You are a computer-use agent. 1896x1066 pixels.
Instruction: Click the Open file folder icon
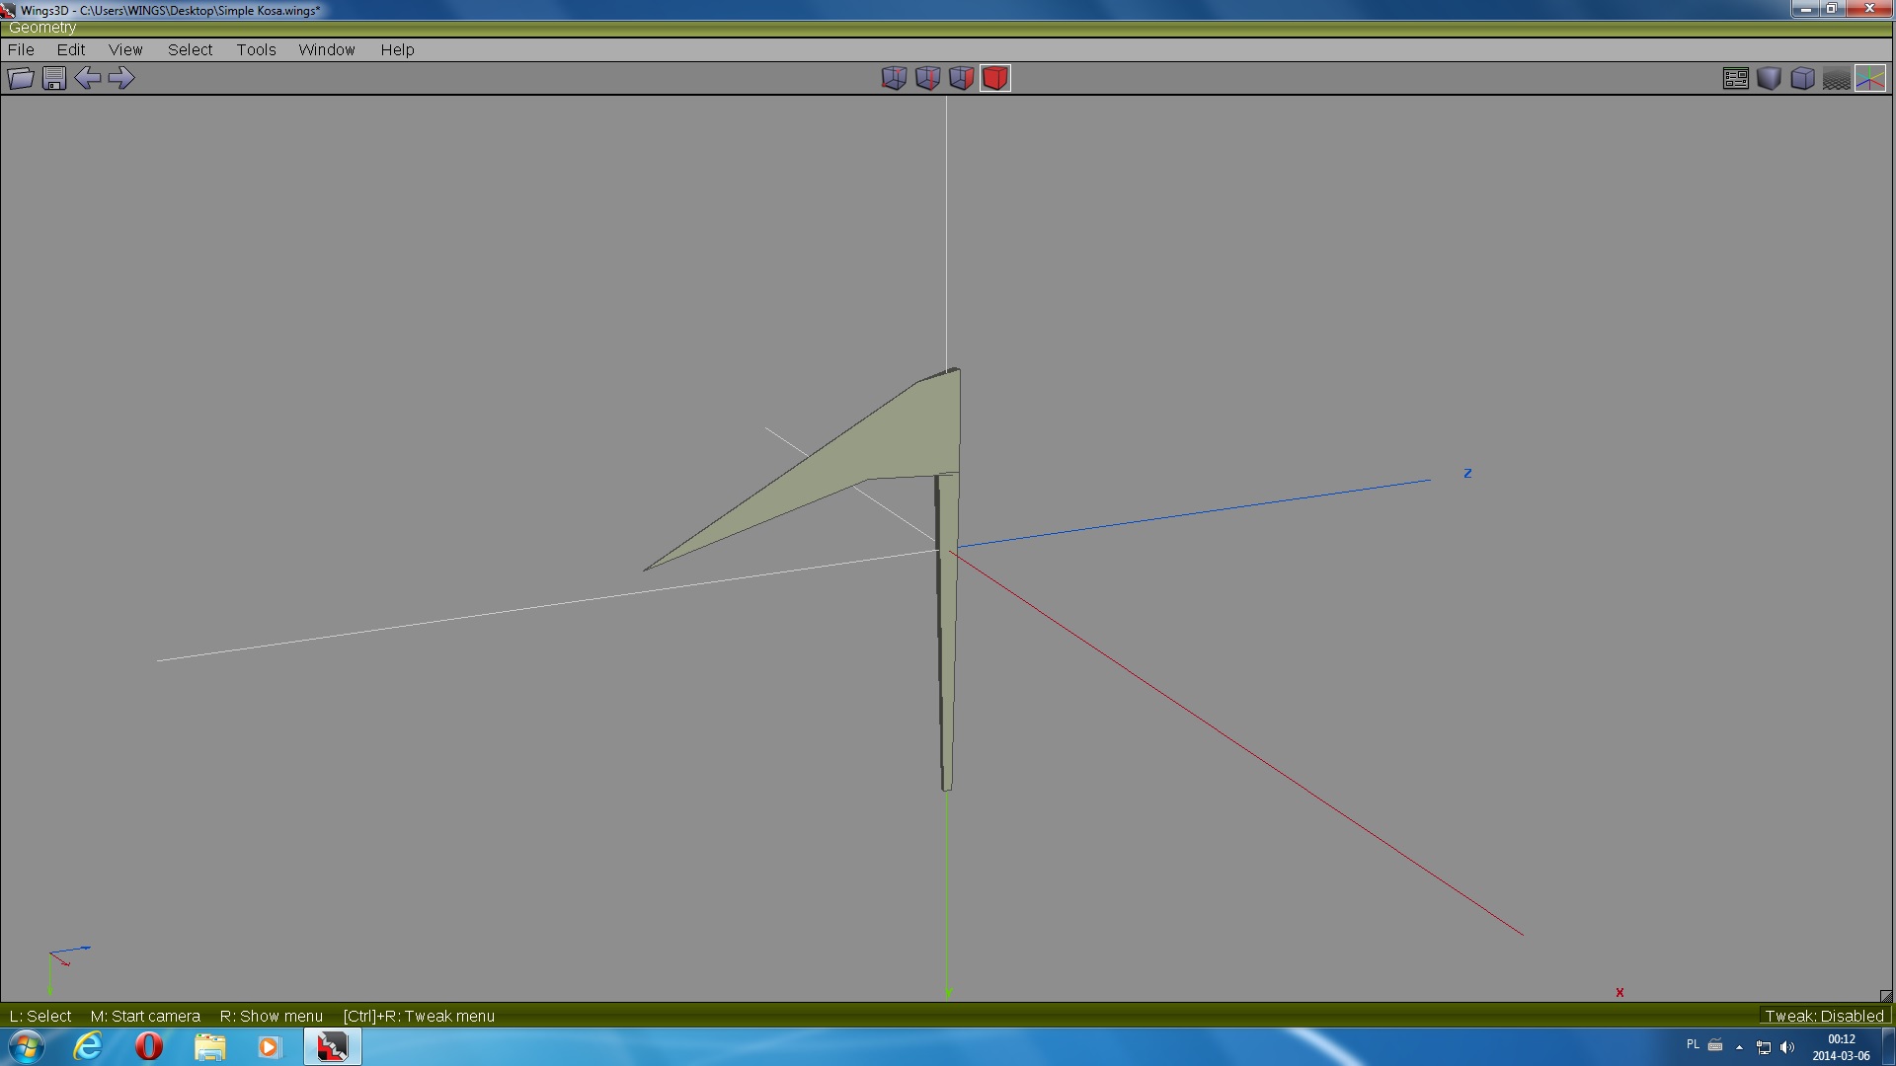21,78
